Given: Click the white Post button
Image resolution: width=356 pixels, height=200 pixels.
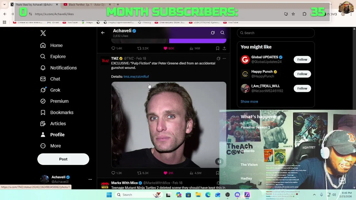Looking at the screenshot, I should (x=63, y=159).
